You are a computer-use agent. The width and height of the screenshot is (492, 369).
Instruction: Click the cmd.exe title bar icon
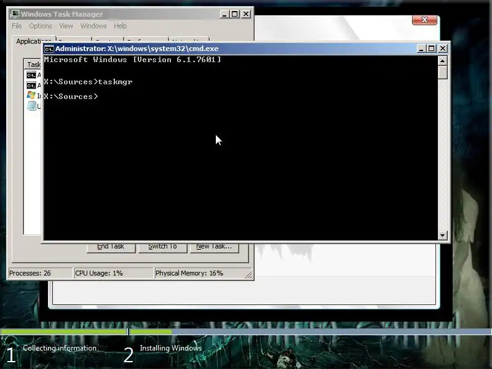click(x=49, y=49)
